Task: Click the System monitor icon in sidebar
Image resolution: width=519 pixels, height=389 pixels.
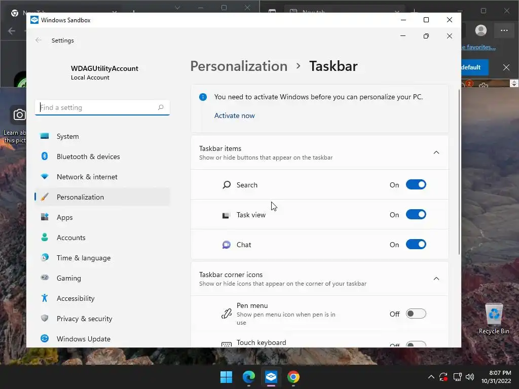Action: [x=45, y=136]
